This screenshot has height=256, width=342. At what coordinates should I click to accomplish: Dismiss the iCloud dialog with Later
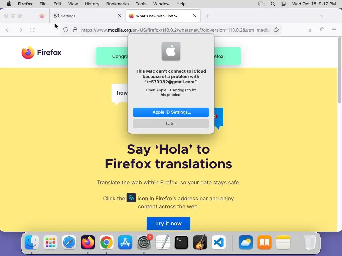(x=171, y=123)
